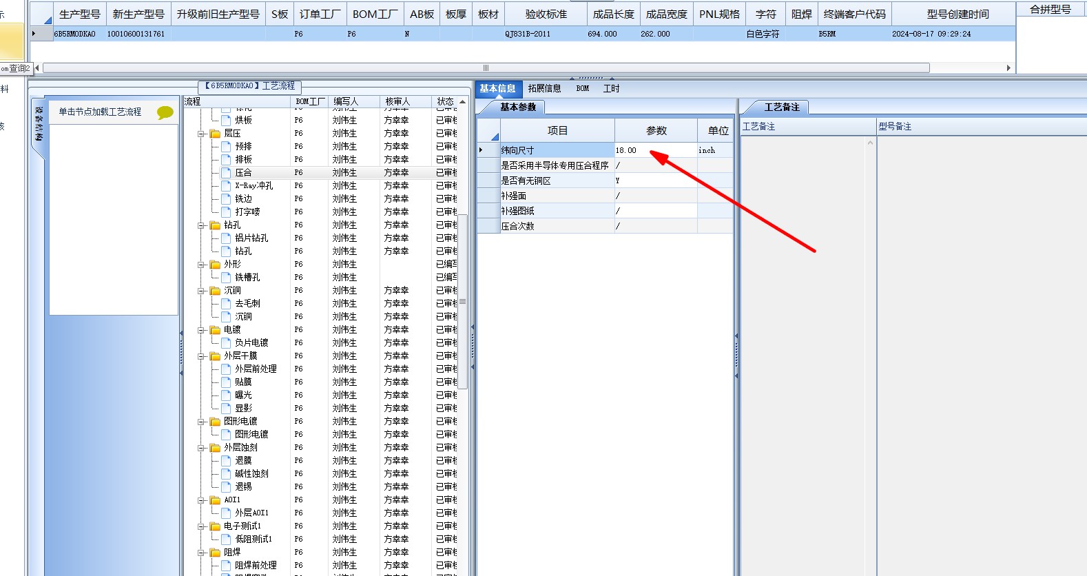
Task: Switch to the 工时 tab
Action: (611, 88)
